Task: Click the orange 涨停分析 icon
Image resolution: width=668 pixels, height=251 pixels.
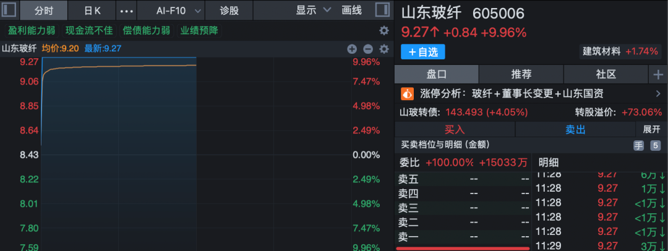Action: (x=407, y=94)
